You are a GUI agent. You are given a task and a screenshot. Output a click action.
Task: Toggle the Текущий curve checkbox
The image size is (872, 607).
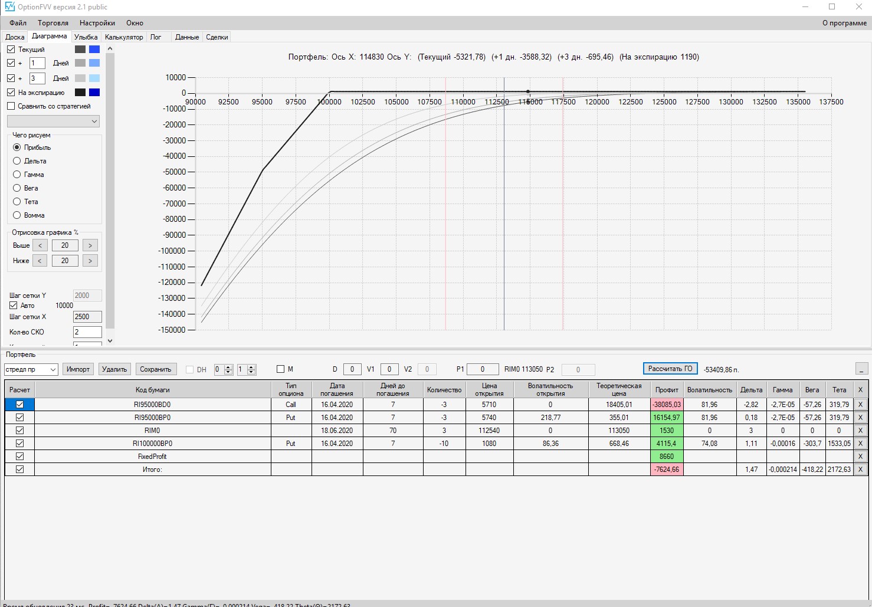coord(11,50)
